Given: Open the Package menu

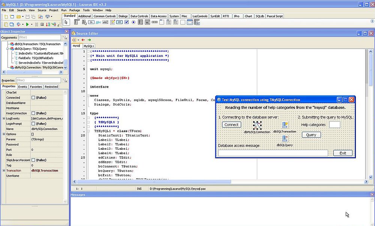Looking at the screenshot, I should click(x=75, y=10).
